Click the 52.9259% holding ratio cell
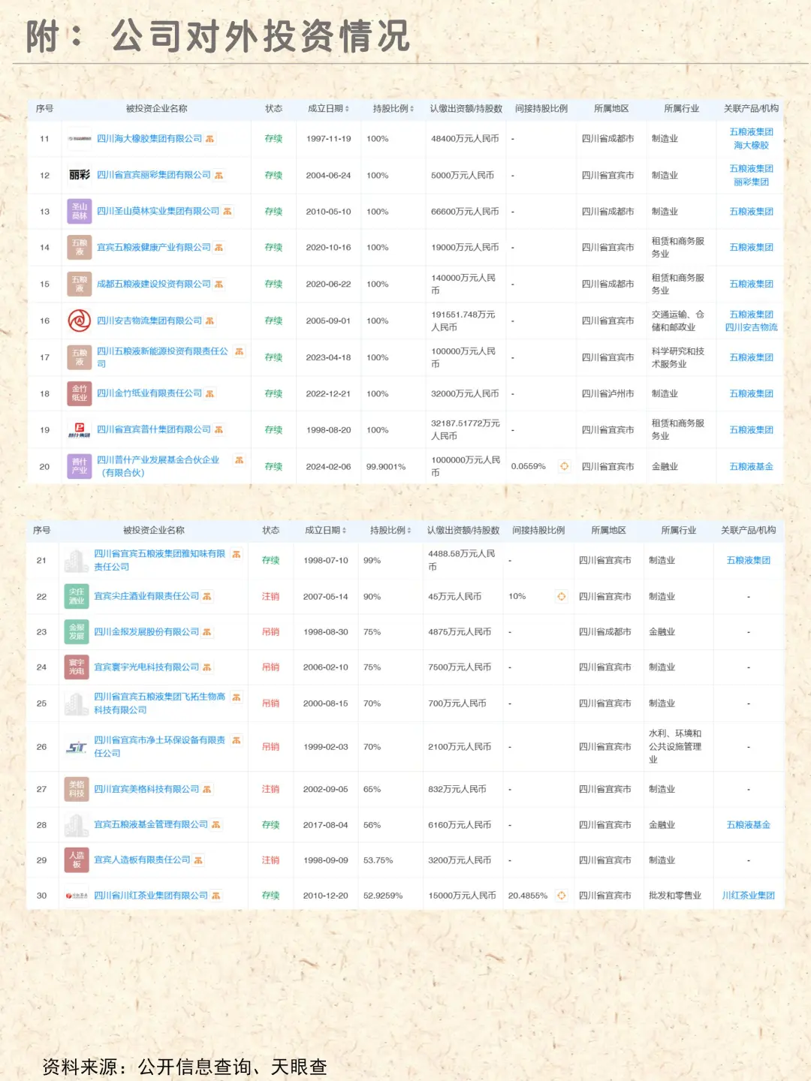This screenshot has width=811, height=1081. click(383, 896)
